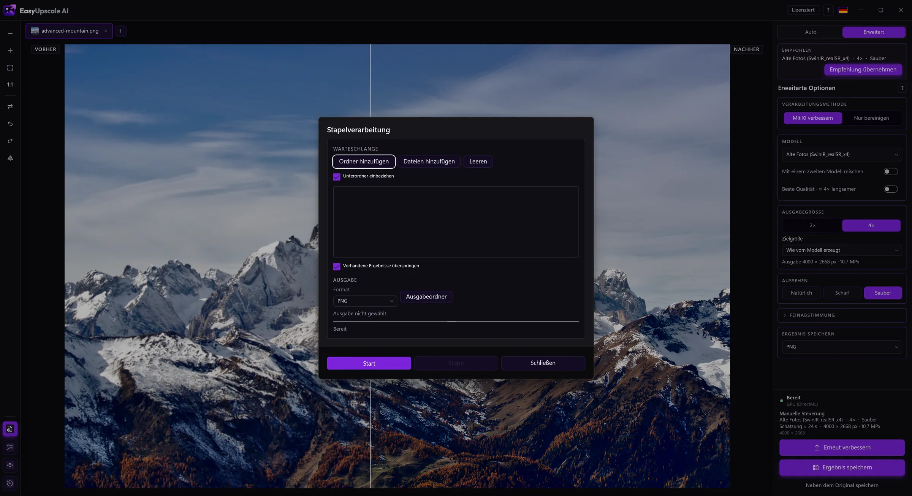The width and height of the screenshot is (912, 496).
Task: Click the German flag language icon
Action: pos(843,10)
